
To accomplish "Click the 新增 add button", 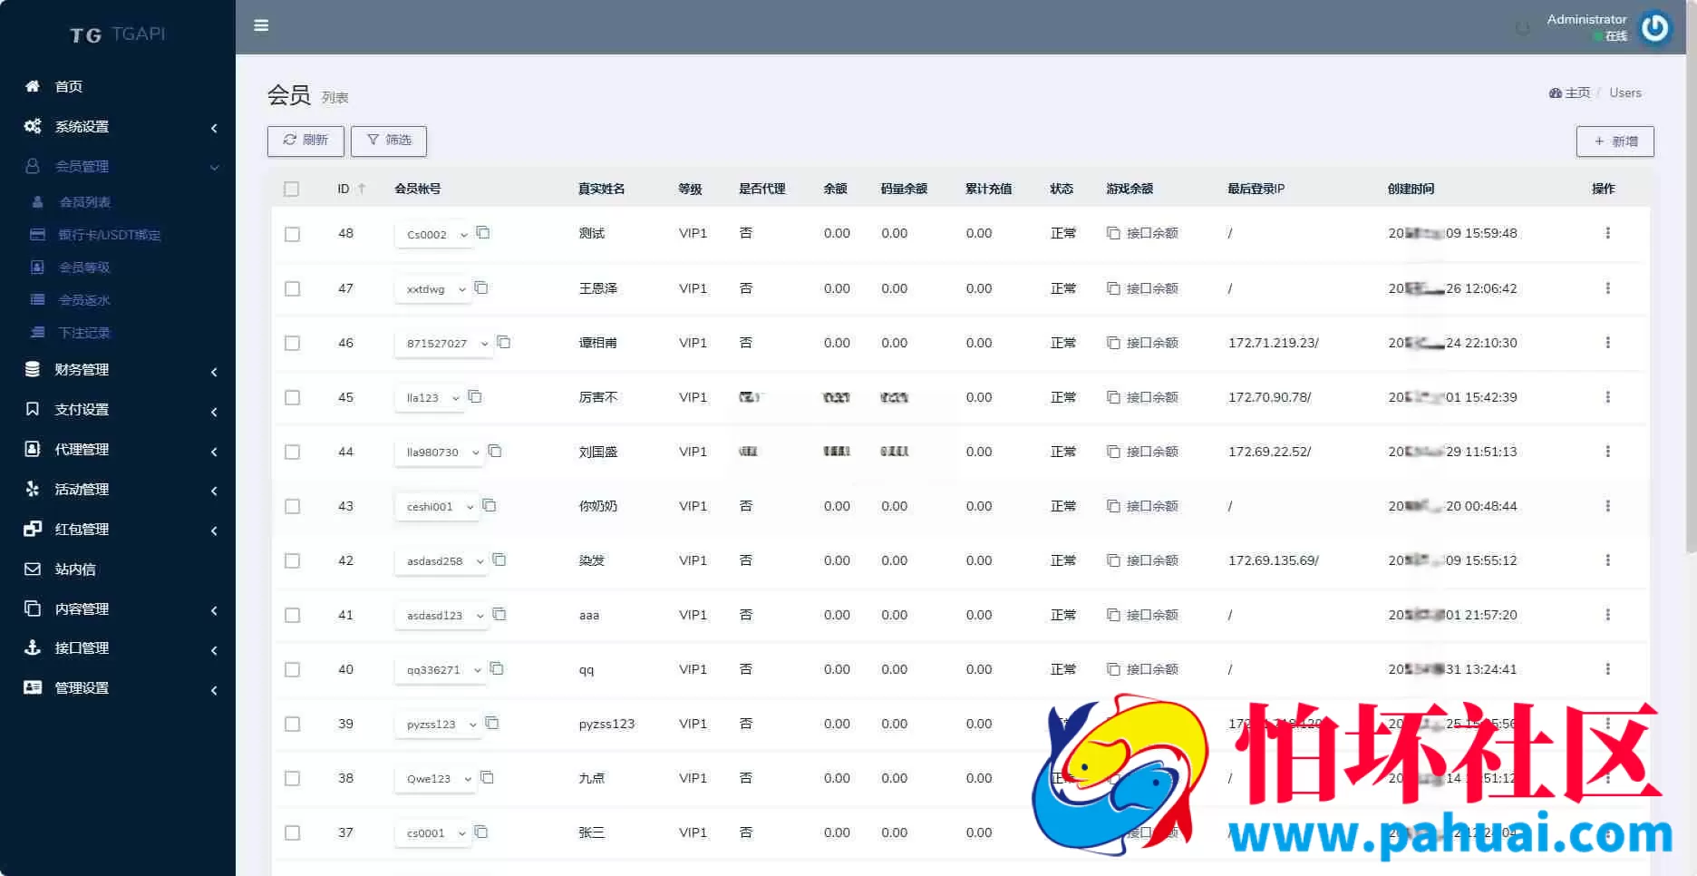I will point(1615,141).
